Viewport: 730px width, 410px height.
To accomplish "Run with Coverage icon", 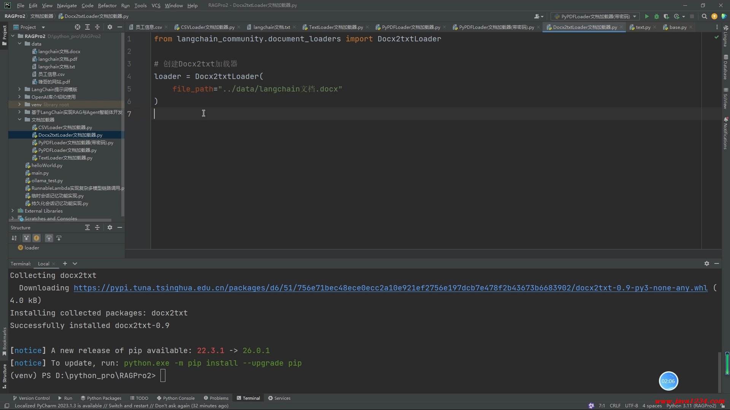I will (666, 16).
